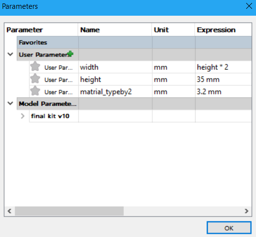Screen dimensions: 256x237
Task: Click the scrollbar left arrow
Action: coord(9,211)
